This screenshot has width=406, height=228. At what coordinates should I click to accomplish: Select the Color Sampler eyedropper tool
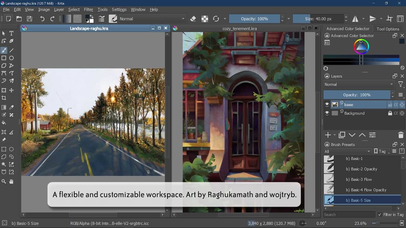point(11,107)
